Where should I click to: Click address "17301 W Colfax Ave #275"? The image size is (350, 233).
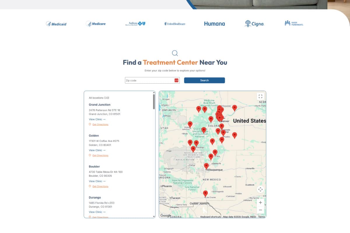(x=104, y=141)
